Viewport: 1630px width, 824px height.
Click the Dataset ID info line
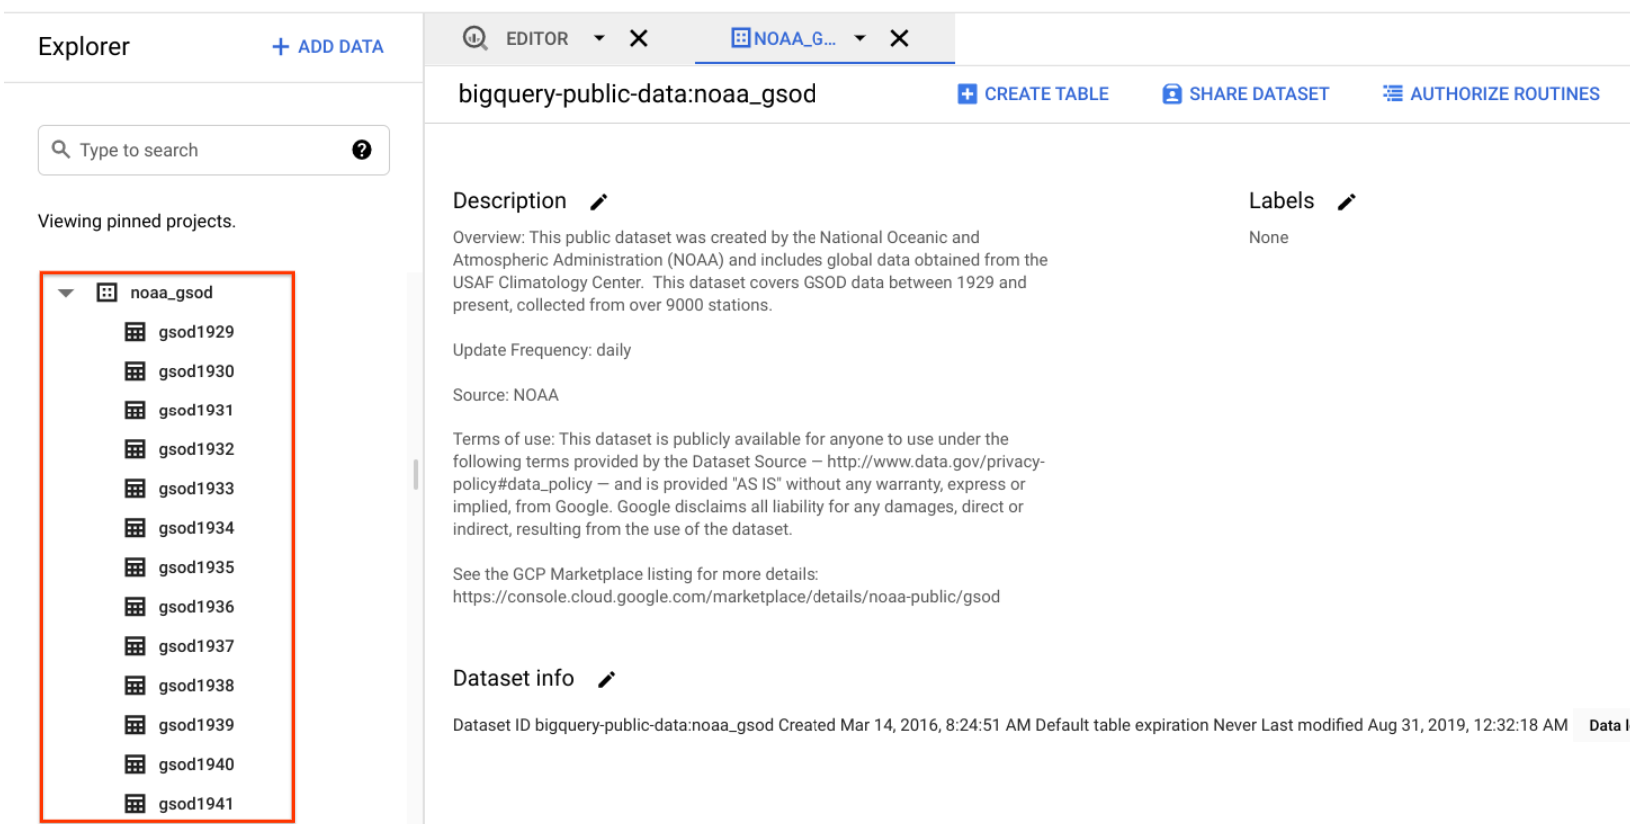click(1009, 725)
